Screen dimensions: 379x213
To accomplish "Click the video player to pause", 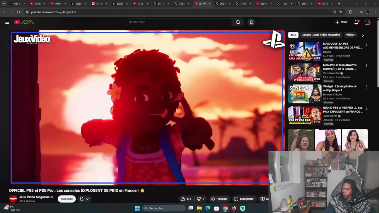I will (147, 107).
